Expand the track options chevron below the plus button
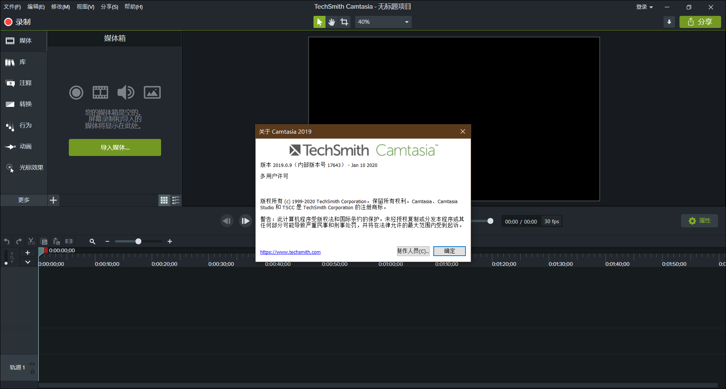726x389 pixels. pyautogui.click(x=28, y=262)
